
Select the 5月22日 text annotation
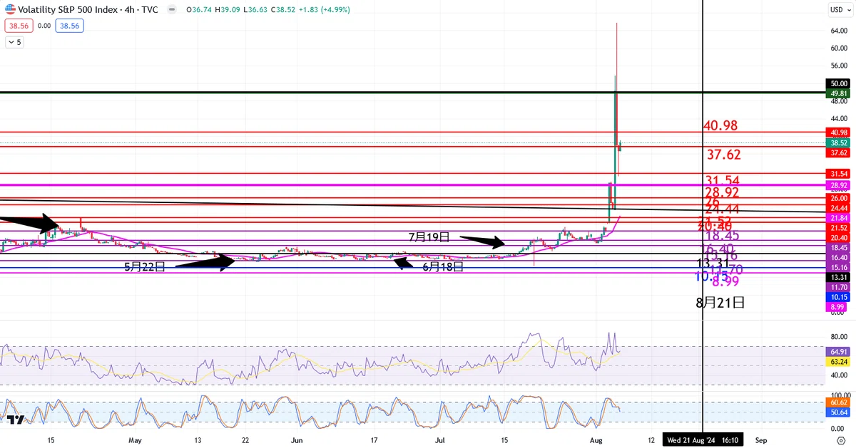145,267
